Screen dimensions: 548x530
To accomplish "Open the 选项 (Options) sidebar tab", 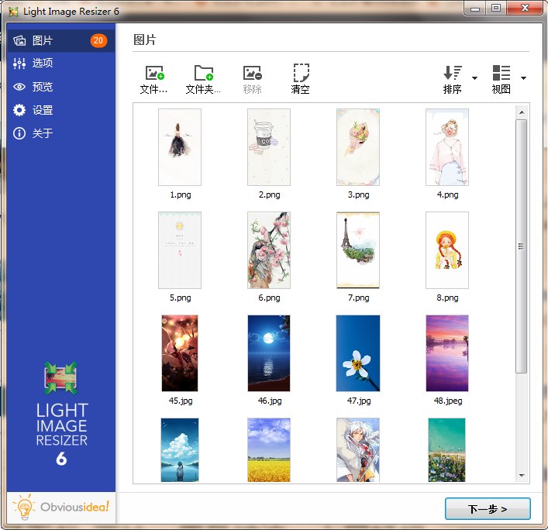I will click(43, 64).
